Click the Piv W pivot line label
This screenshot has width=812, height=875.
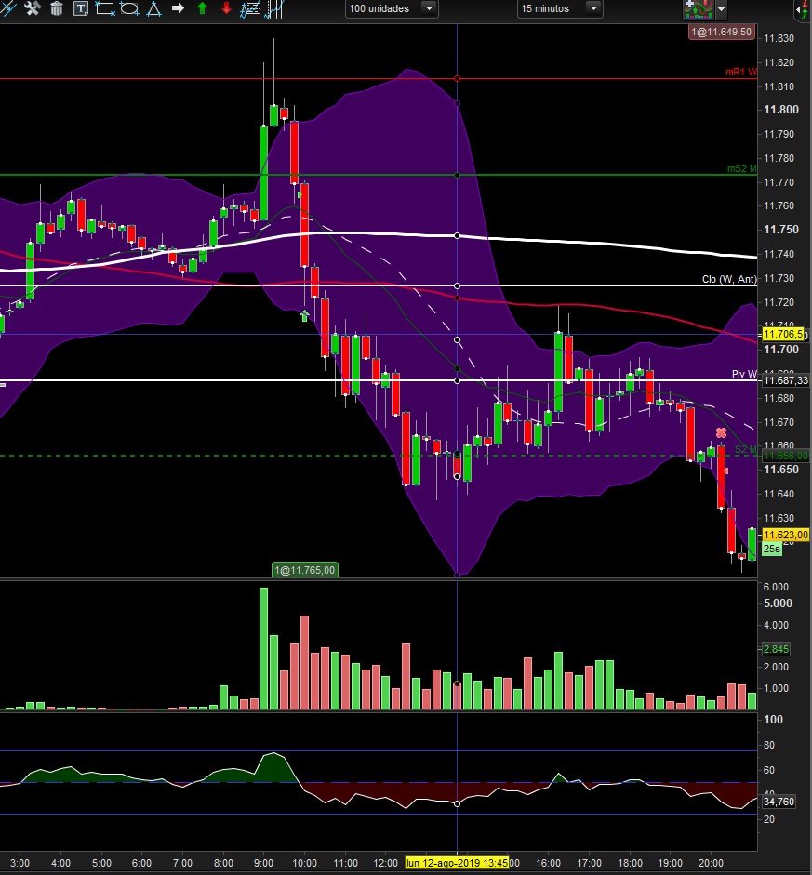(x=744, y=374)
